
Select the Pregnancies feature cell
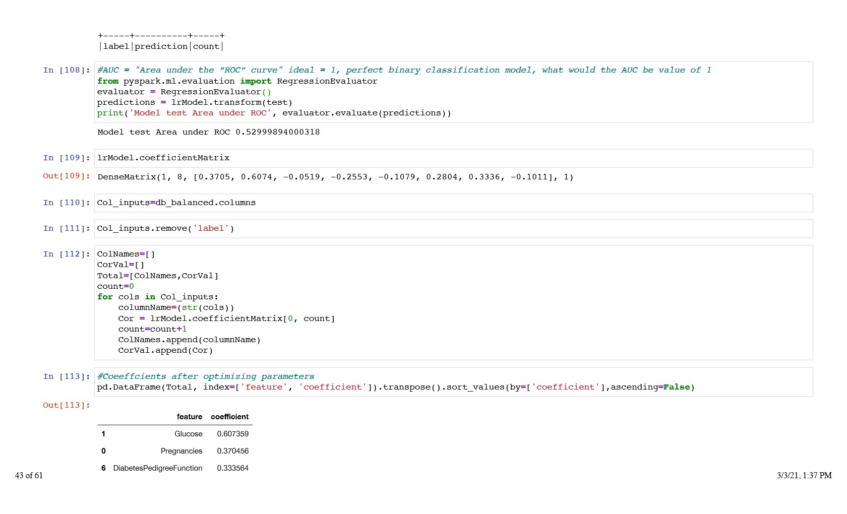[181, 451]
